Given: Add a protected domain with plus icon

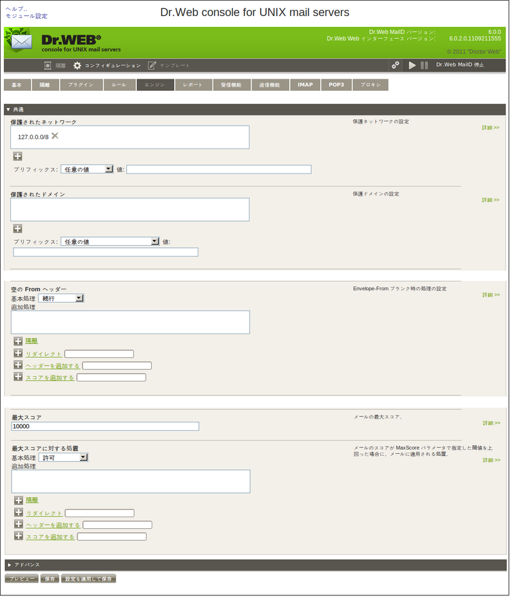Looking at the screenshot, I should click(x=17, y=229).
